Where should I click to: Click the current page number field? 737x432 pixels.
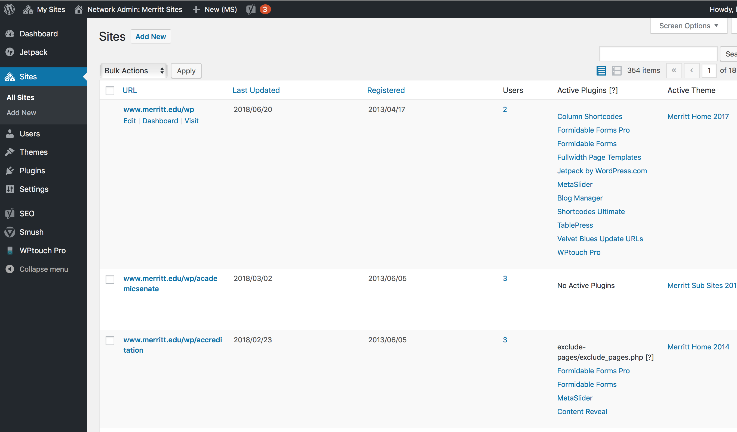click(709, 71)
